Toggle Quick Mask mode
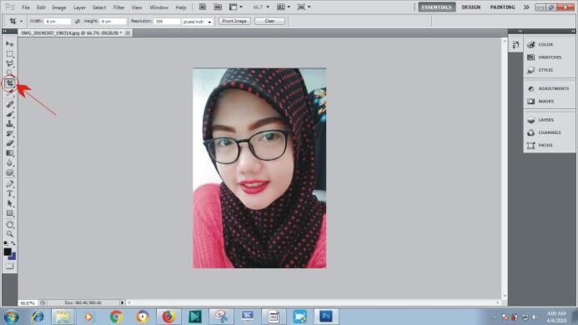The image size is (578, 325). click(9, 266)
